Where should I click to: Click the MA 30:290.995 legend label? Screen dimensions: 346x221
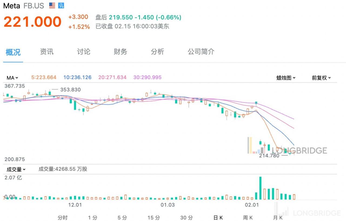click(147, 78)
